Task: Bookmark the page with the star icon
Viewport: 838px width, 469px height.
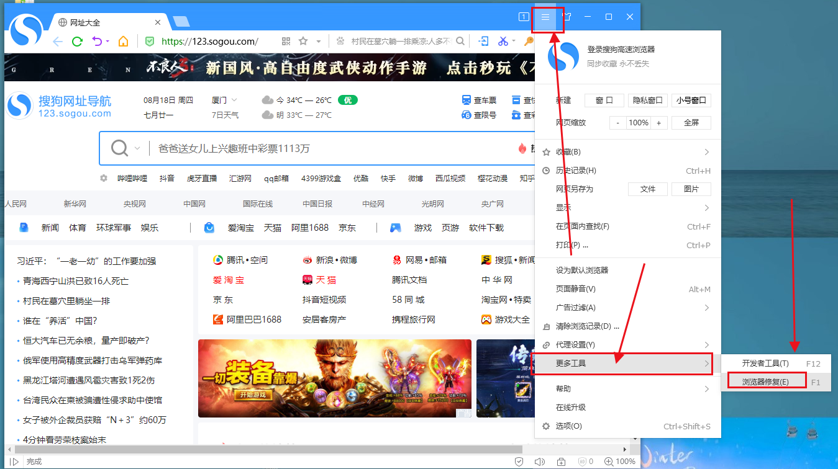Action: (303, 42)
